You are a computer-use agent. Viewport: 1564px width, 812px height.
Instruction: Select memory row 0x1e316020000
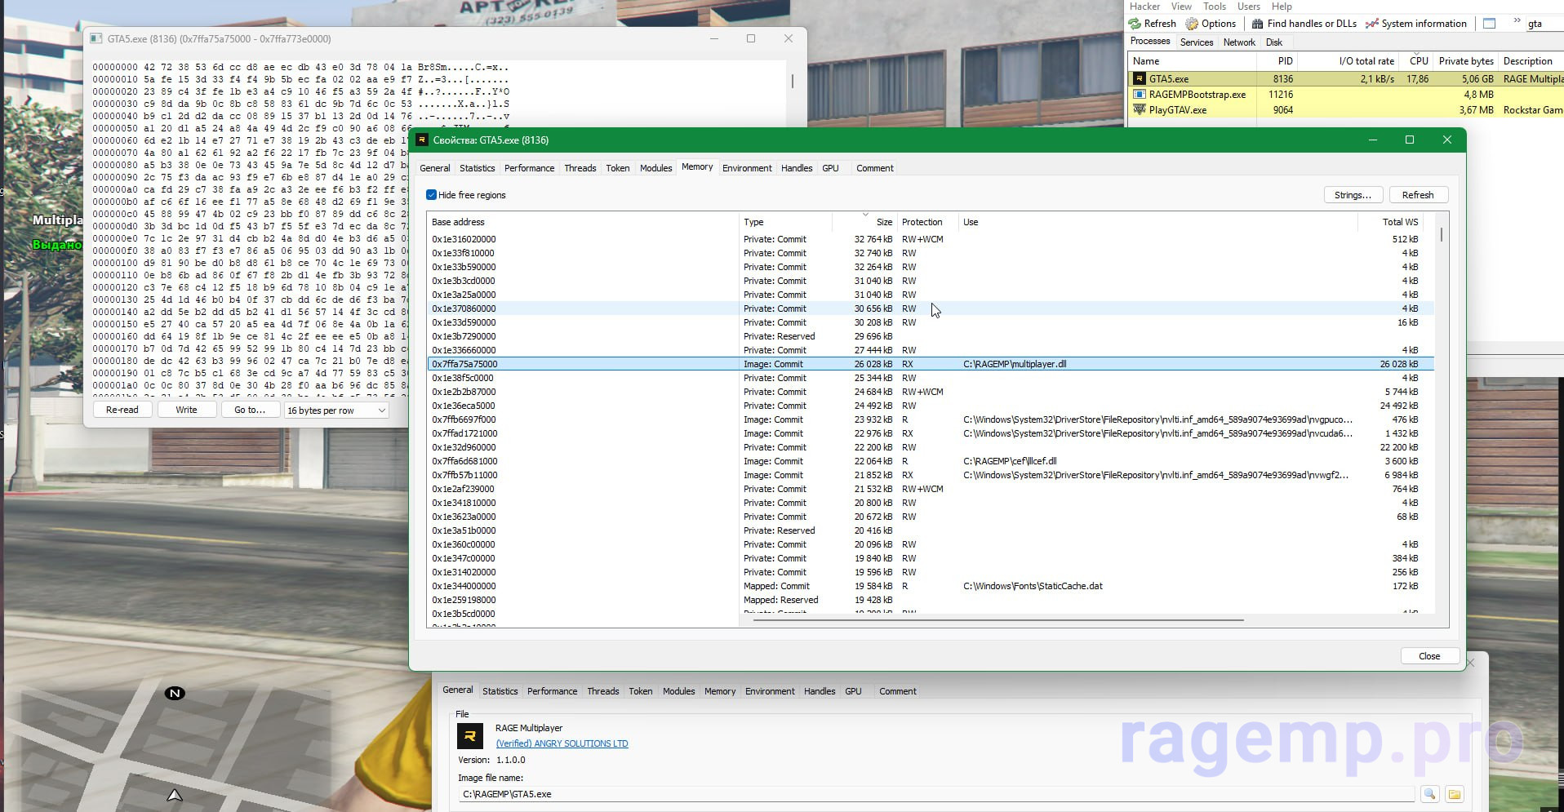[x=931, y=239]
